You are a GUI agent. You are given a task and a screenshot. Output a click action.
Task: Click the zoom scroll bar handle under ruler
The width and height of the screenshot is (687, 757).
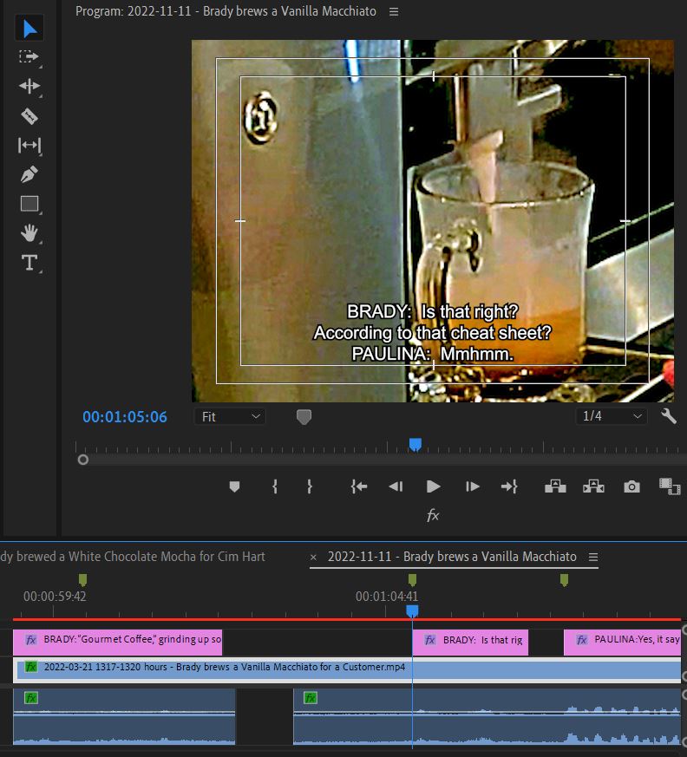83,460
